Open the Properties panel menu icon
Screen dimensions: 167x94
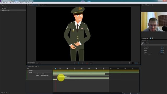[147, 41]
